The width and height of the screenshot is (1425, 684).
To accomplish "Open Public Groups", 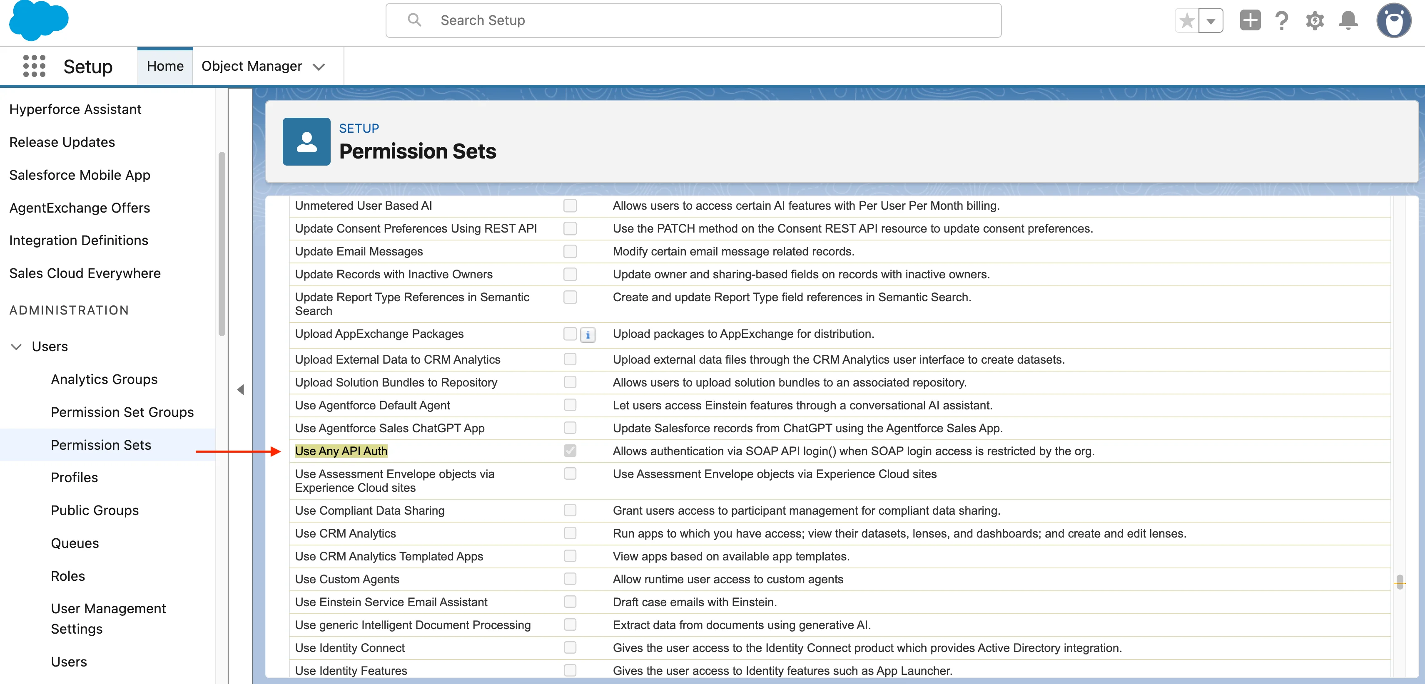I will point(95,511).
